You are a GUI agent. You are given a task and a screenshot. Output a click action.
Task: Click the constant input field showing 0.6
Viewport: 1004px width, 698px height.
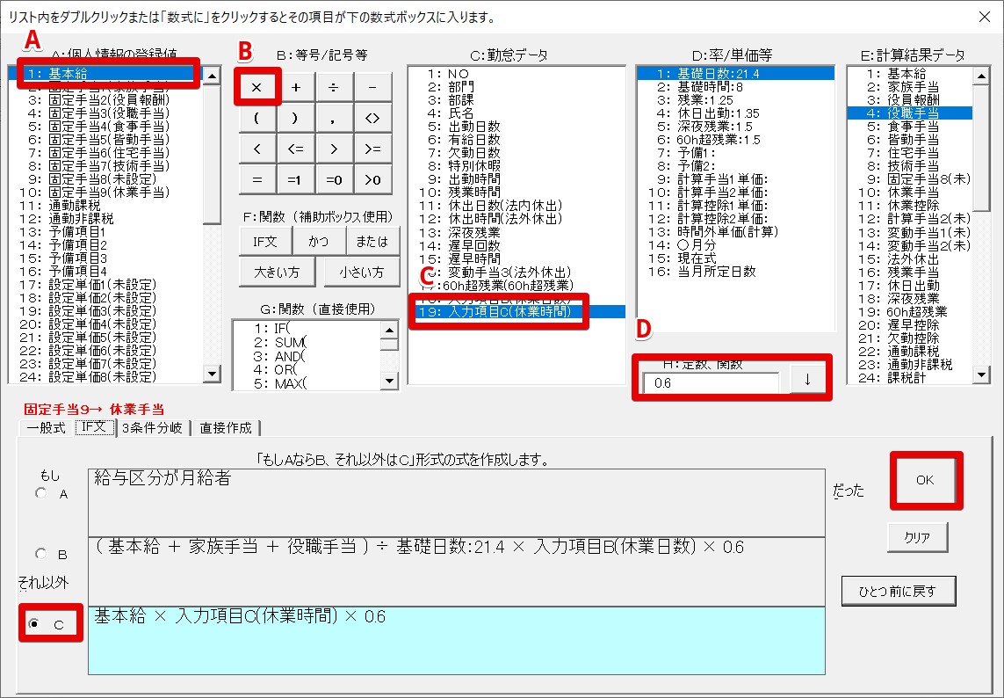tap(710, 383)
